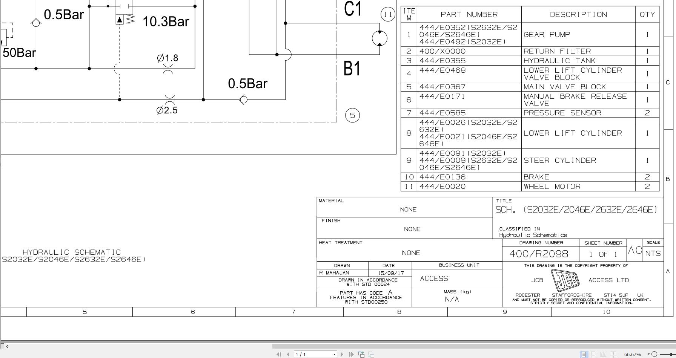Open the page number dropdown
The width and height of the screenshot is (676, 358).
pos(334,354)
